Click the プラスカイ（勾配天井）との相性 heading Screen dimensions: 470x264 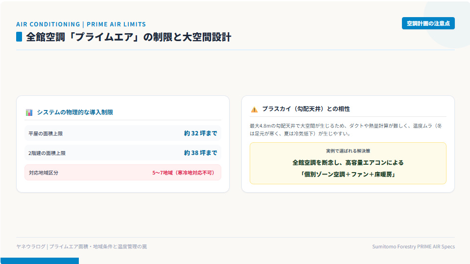[306, 109]
